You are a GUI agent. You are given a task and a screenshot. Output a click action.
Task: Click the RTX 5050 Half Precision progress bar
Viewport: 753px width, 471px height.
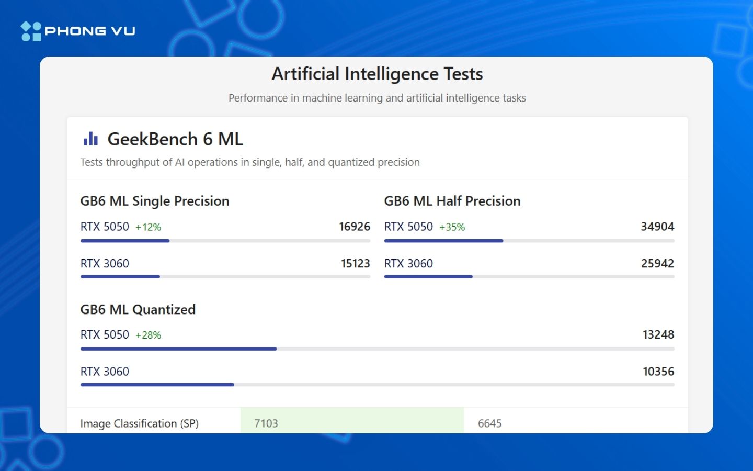[529, 241]
